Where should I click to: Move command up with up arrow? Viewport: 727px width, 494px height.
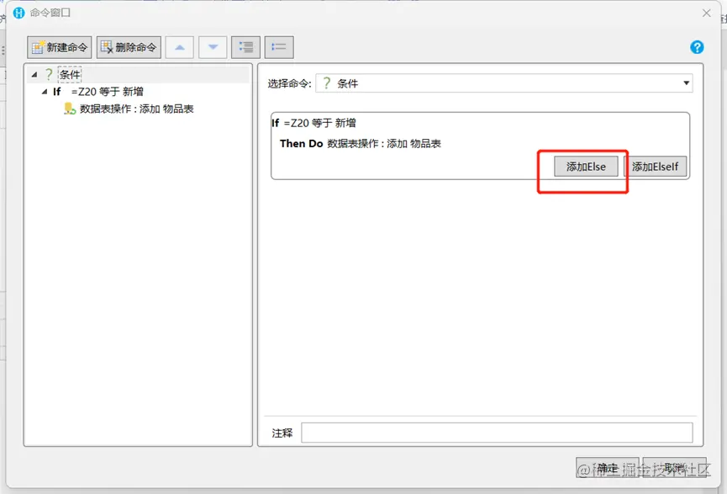pyautogui.click(x=179, y=47)
